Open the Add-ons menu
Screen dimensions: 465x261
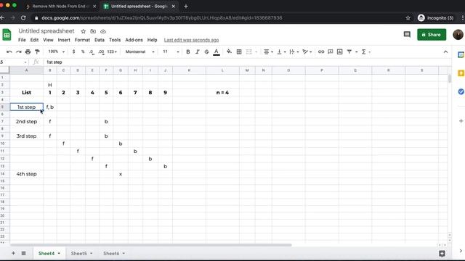point(134,40)
